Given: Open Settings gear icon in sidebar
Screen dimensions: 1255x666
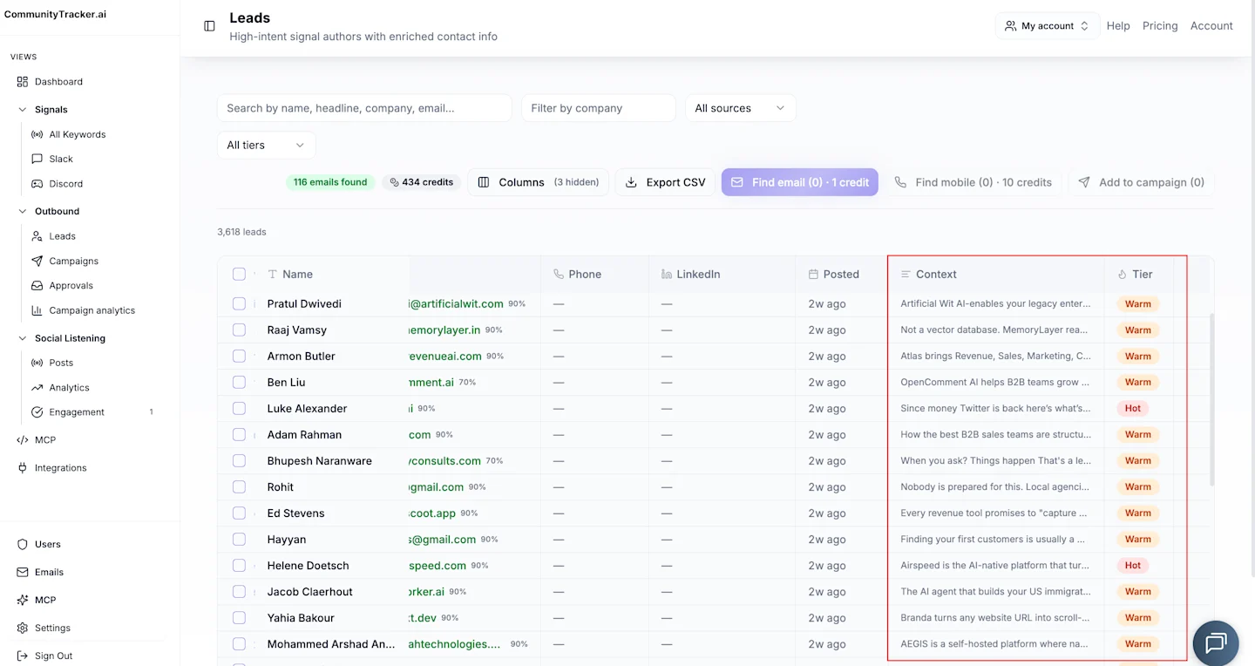Looking at the screenshot, I should pos(23,628).
